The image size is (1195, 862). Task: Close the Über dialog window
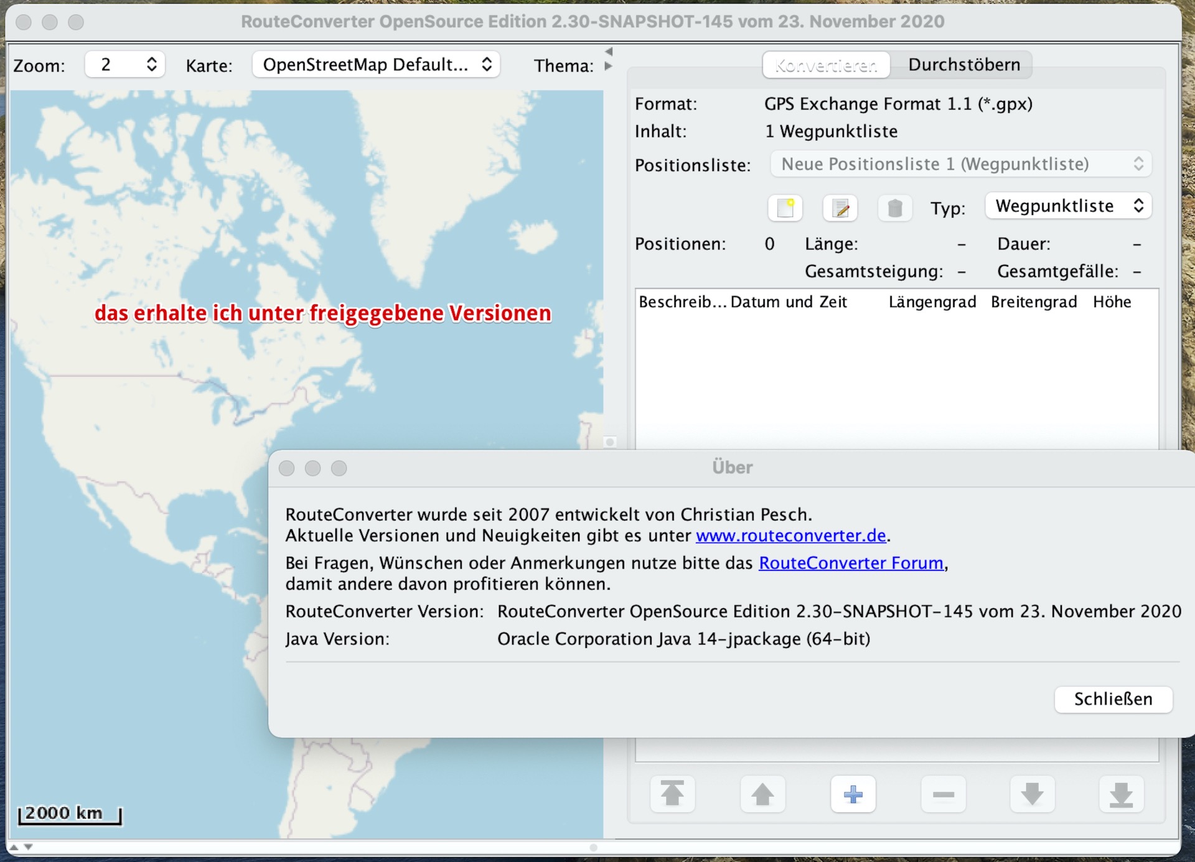286,468
